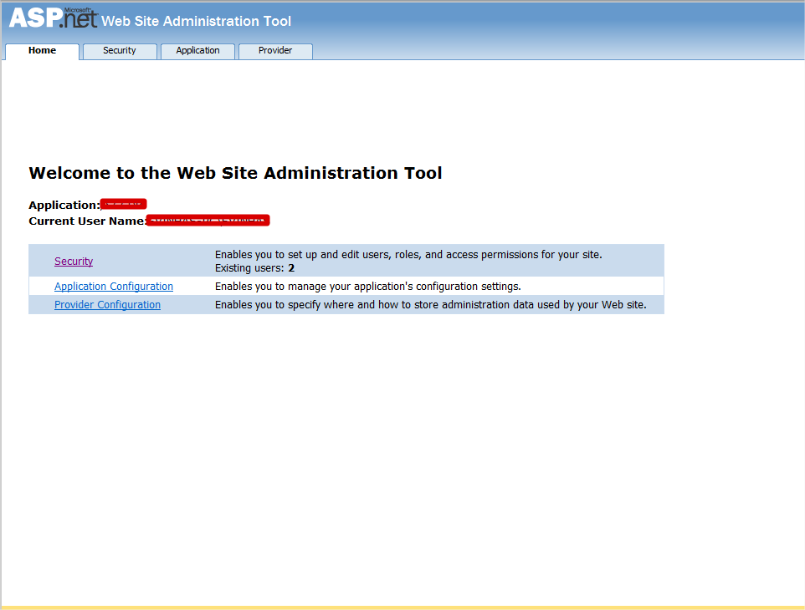The height and width of the screenshot is (610, 805).
Task: Follow the Application Configuration link
Action: click(x=114, y=287)
